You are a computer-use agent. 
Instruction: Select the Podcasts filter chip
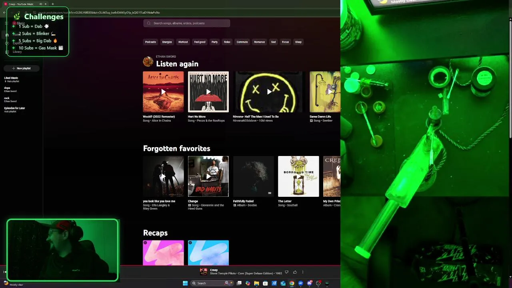[150, 42]
